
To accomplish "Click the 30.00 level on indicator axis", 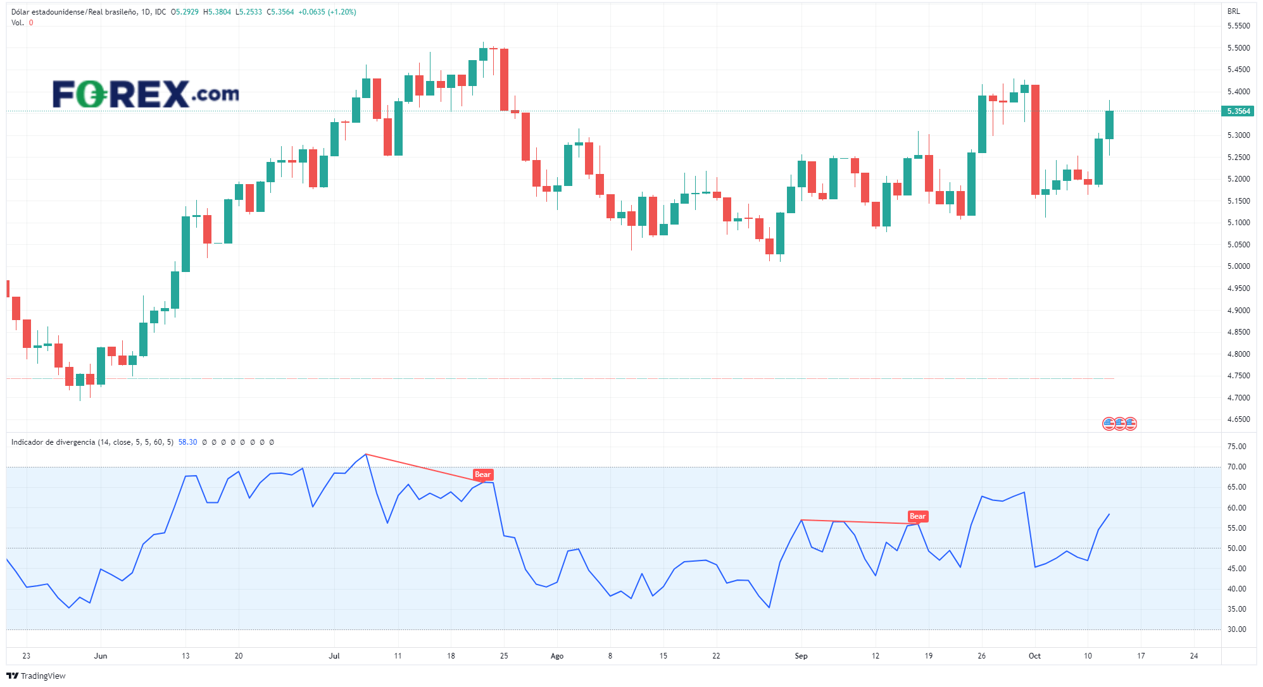I will [x=1236, y=629].
